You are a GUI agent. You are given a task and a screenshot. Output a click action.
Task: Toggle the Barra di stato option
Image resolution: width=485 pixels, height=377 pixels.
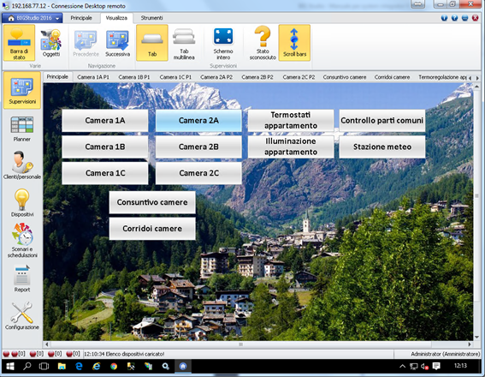(x=19, y=43)
